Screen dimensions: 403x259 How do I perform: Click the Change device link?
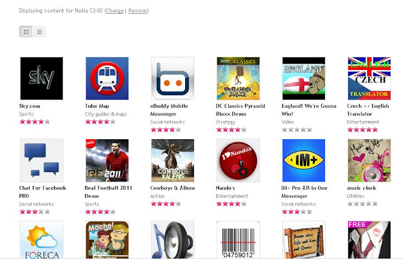[115, 11]
